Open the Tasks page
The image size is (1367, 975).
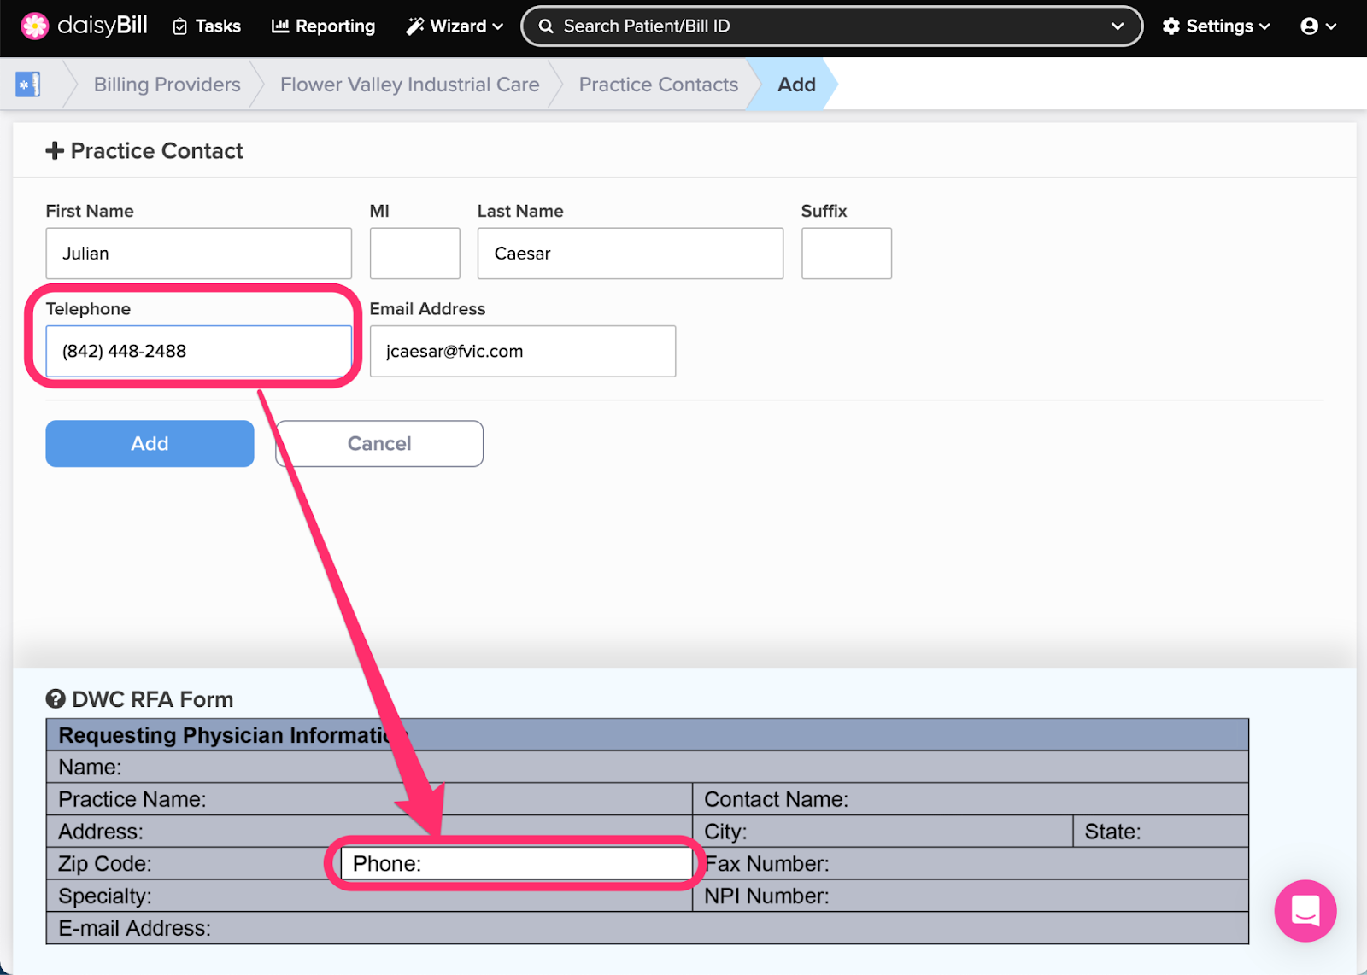pos(207,26)
